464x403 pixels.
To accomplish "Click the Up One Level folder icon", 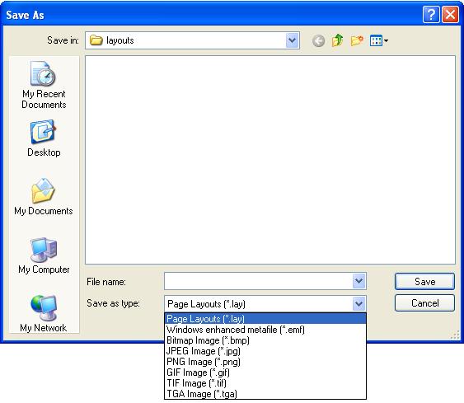I will pyautogui.click(x=337, y=40).
